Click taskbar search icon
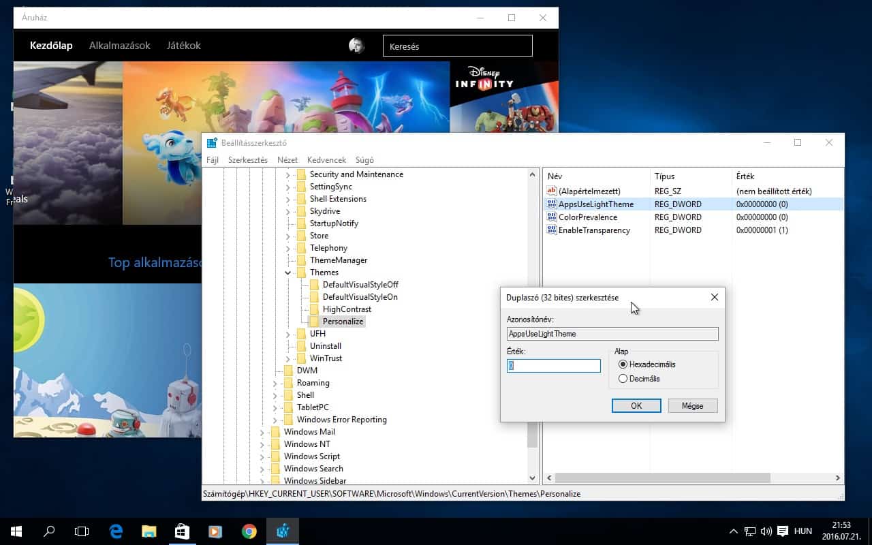The image size is (872, 545). (x=49, y=531)
